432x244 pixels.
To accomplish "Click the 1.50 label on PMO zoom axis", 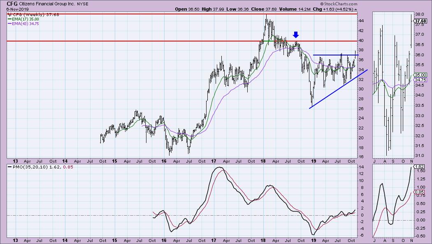I will (420, 171).
